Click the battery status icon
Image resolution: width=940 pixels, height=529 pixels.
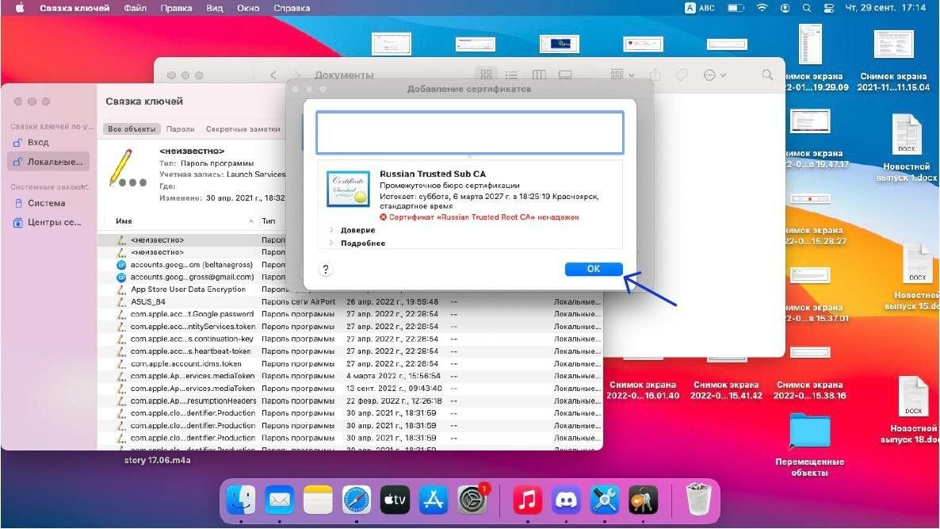pyautogui.click(x=735, y=8)
